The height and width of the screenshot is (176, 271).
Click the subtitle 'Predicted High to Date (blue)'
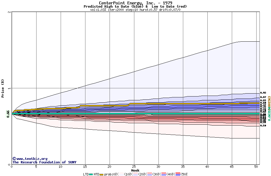113,6
